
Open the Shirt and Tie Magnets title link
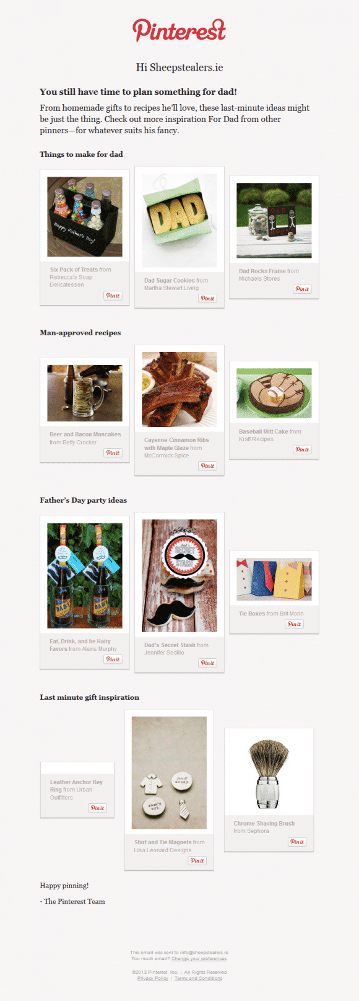click(x=163, y=842)
